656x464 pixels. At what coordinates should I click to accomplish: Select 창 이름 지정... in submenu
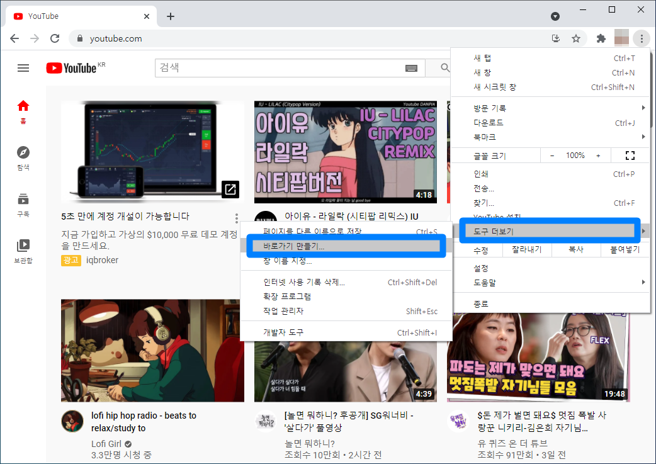[346, 261]
